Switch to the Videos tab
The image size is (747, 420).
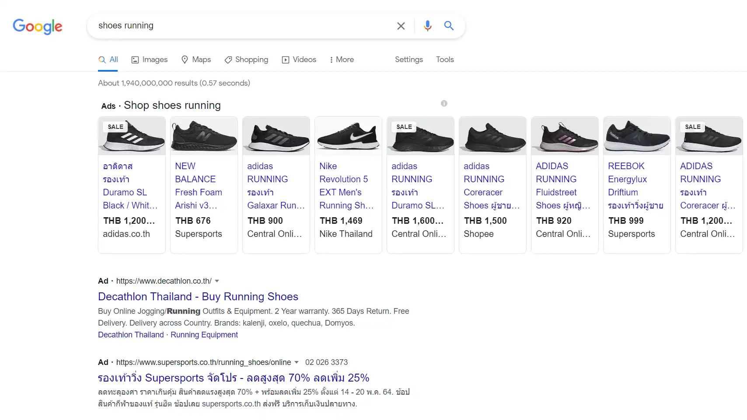tap(299, 60)
